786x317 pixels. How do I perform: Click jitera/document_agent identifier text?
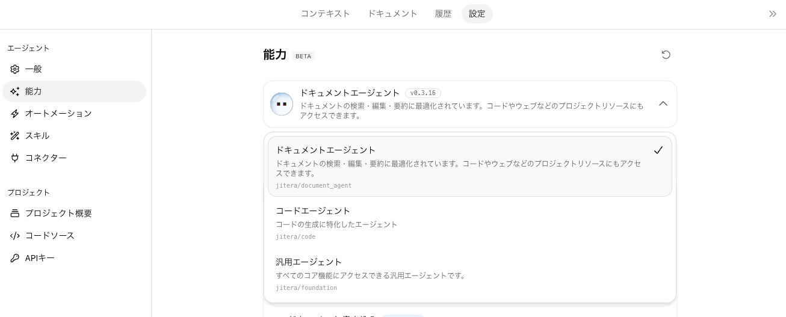pos(314,186)
